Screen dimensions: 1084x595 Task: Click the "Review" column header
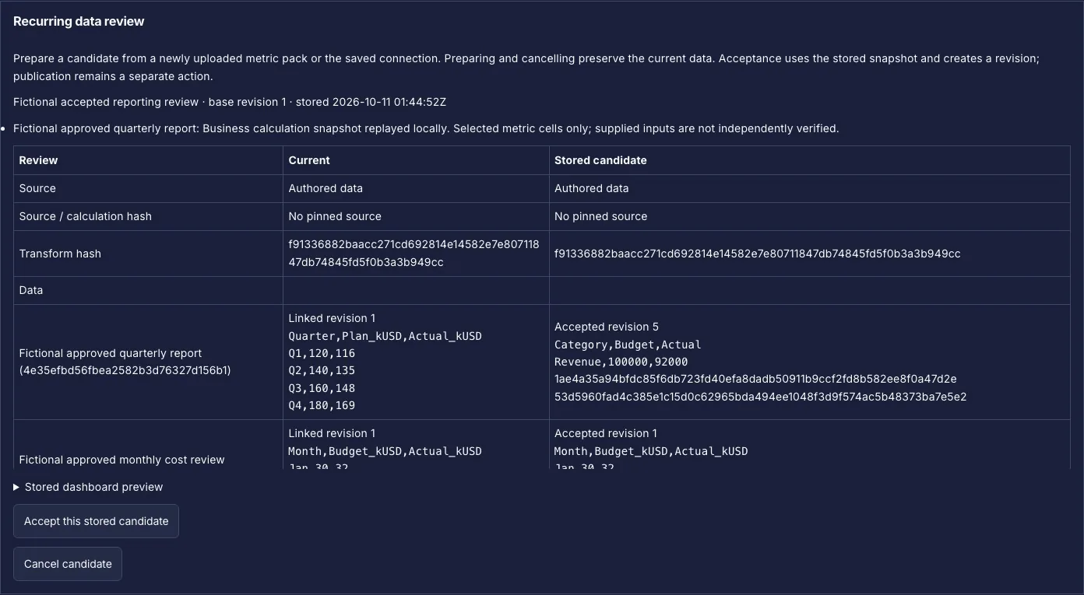(x=38, y=160)
